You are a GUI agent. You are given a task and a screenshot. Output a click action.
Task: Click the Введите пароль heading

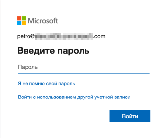coord(53,51)
